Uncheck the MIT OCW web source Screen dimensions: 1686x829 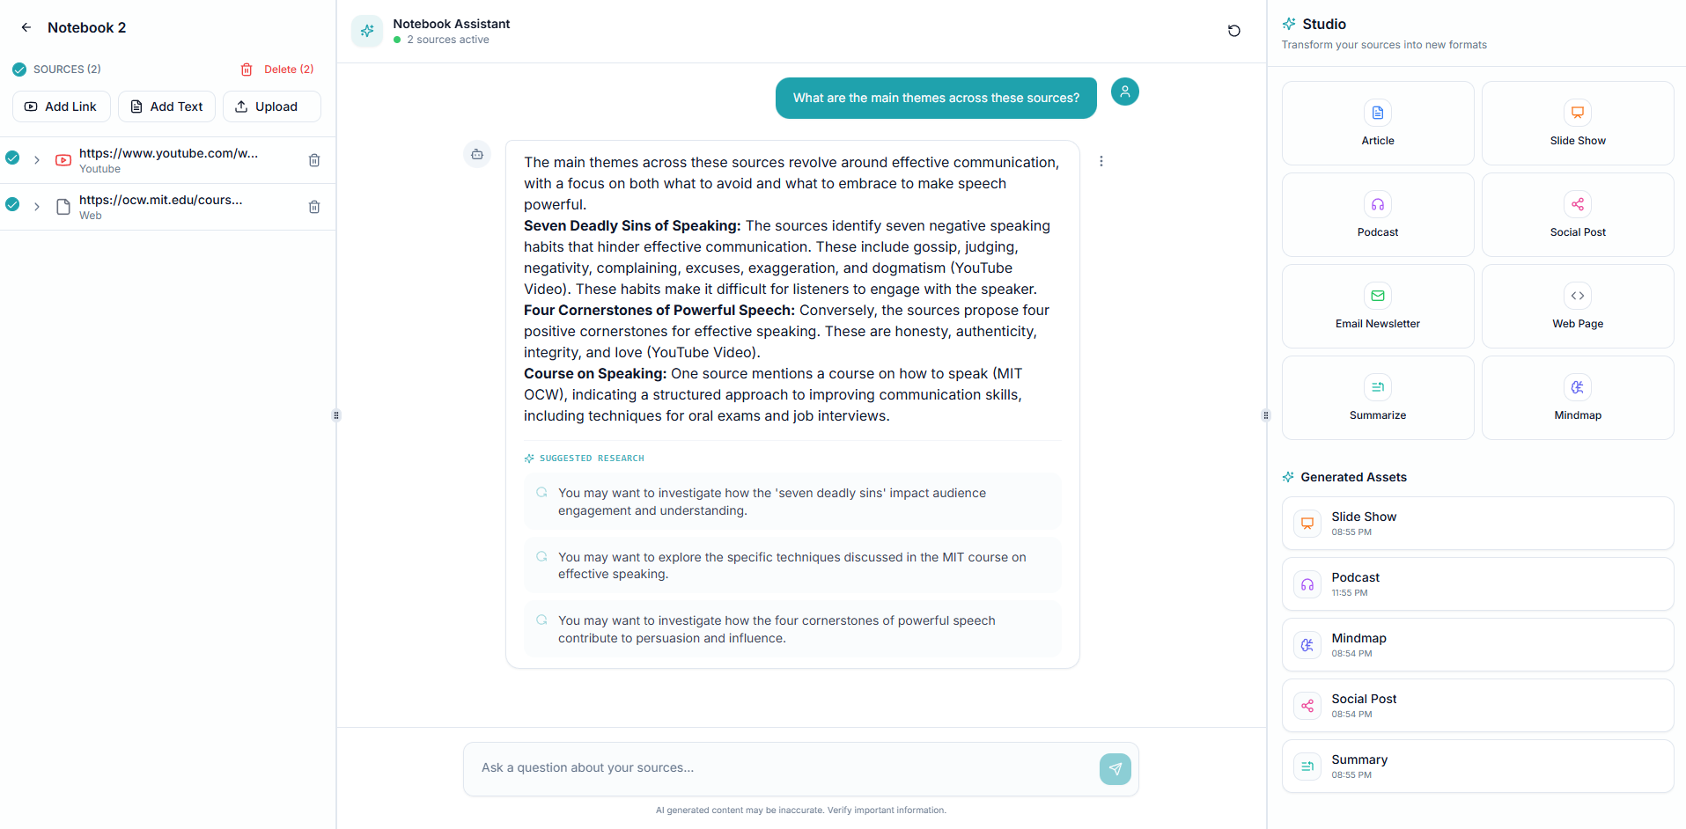12,204
